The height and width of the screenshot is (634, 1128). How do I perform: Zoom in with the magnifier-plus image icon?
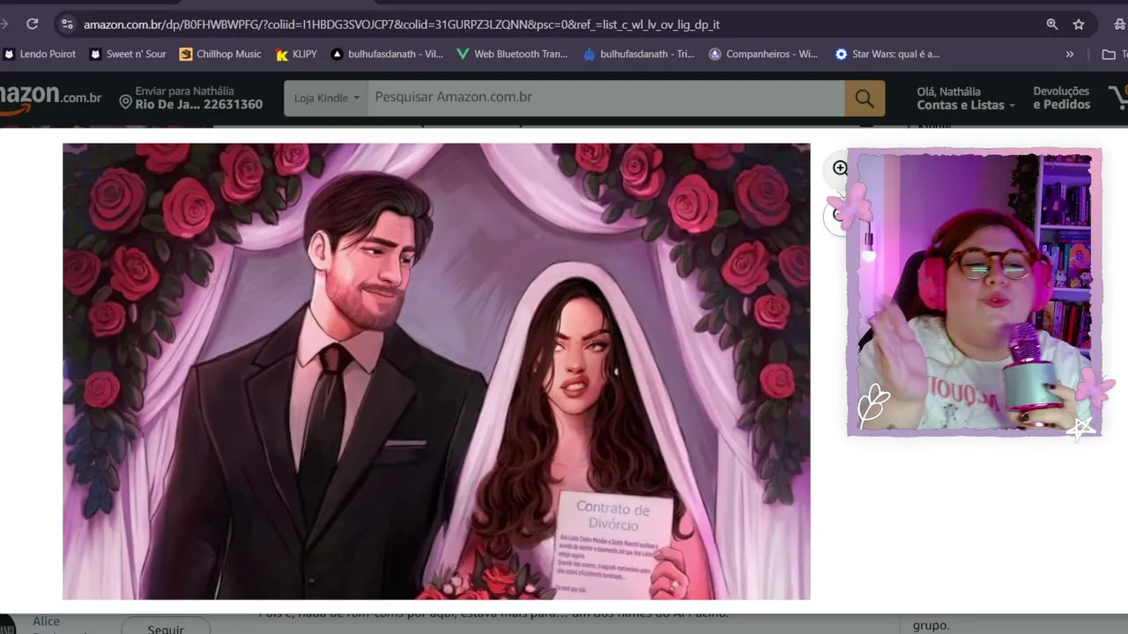click(840, 168)
